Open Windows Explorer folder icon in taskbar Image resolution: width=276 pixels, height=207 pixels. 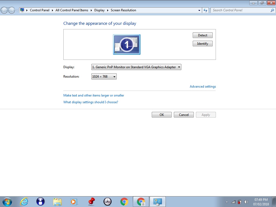click(x=57, y=202)
